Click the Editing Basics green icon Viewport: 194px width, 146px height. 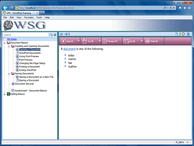tap(8, 94)
